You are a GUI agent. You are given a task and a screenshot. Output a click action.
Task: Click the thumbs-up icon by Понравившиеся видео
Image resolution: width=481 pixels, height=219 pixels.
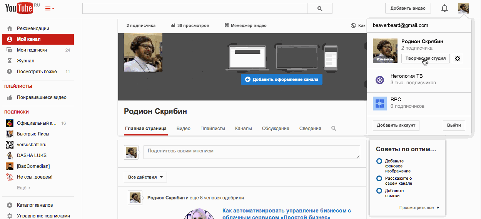pos(10,97)
